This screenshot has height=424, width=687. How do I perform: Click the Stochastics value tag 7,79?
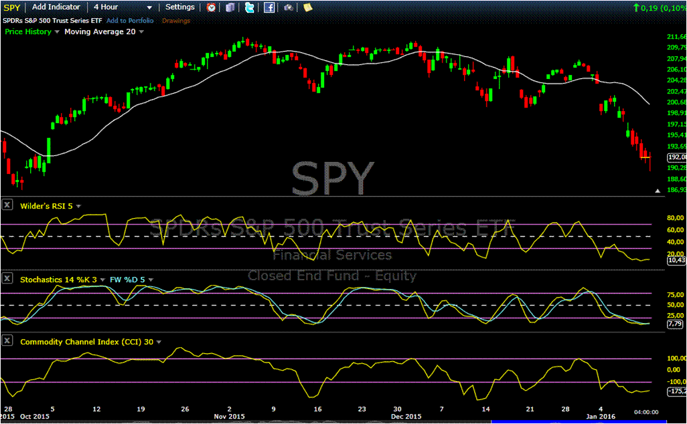676,324
